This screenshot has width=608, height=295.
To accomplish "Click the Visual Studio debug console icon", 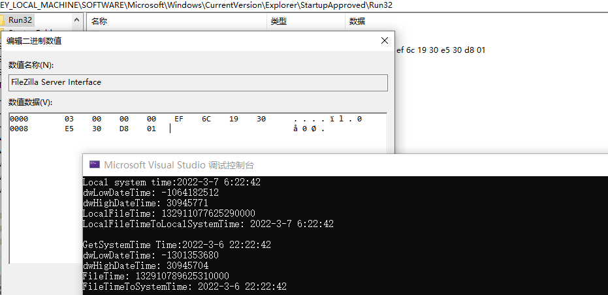I will coord(95,164).
